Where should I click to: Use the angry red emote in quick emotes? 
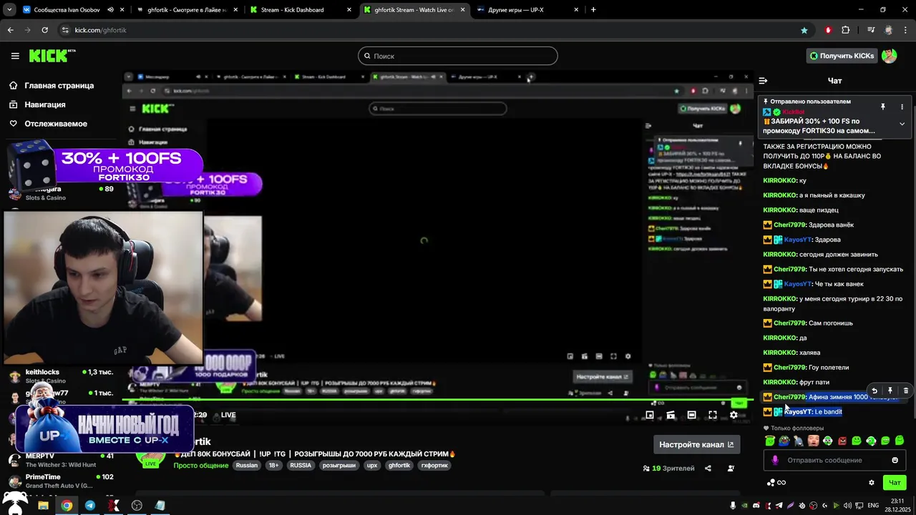pyautogui.click(x=842, y=441)
